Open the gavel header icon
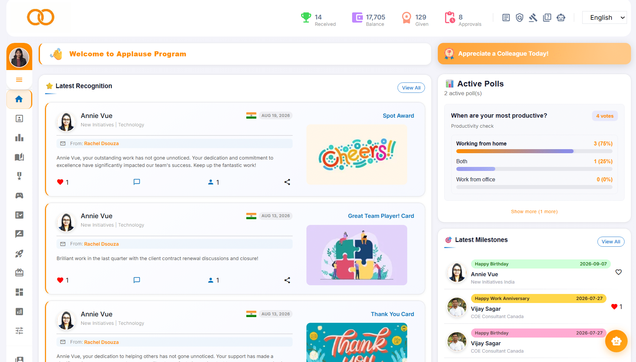The image size is (636, 362). [x=533, y=17]
